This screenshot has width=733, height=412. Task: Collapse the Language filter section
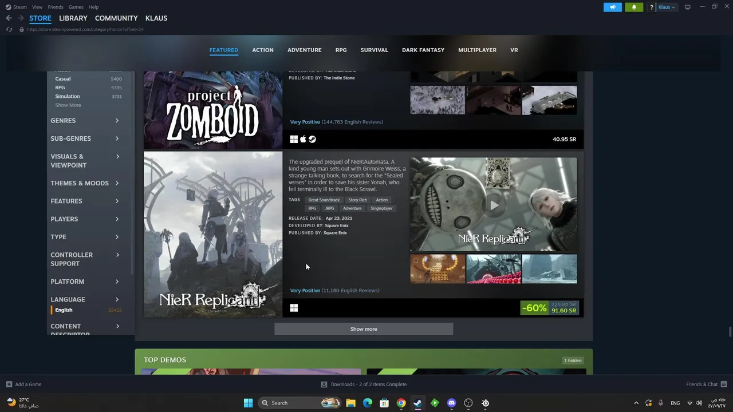click(85, 299)
